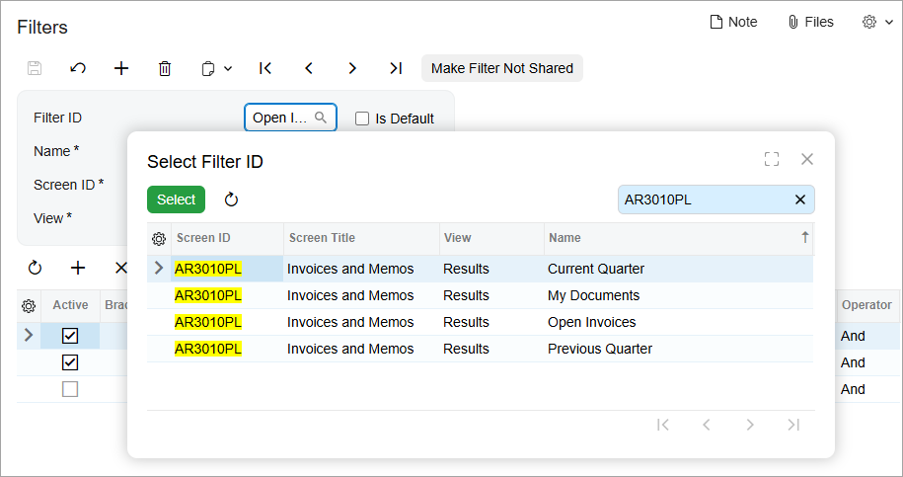Refresh the conditions grid behind the dialog
The height and width of the screenshot is (477, 903).
click(x=35, y=268)
